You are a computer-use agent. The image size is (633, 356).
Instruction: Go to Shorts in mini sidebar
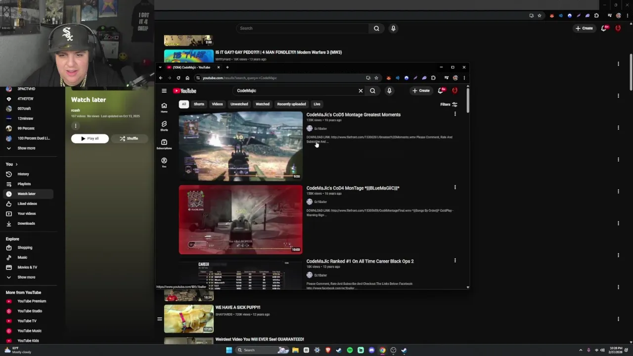(164, 126)
